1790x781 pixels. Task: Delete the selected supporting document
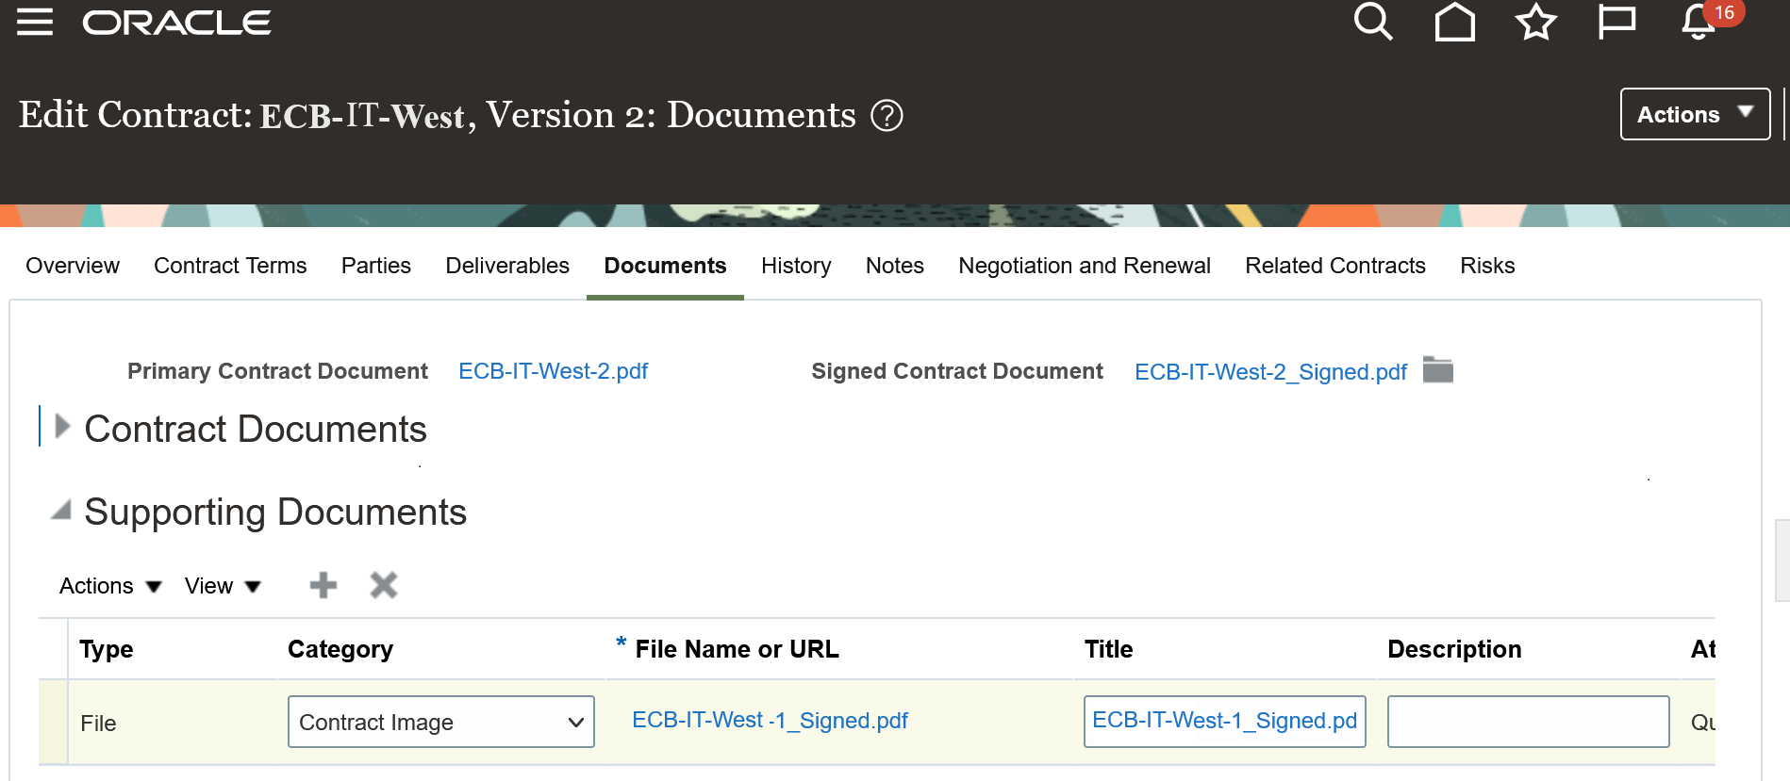[383, 585]
